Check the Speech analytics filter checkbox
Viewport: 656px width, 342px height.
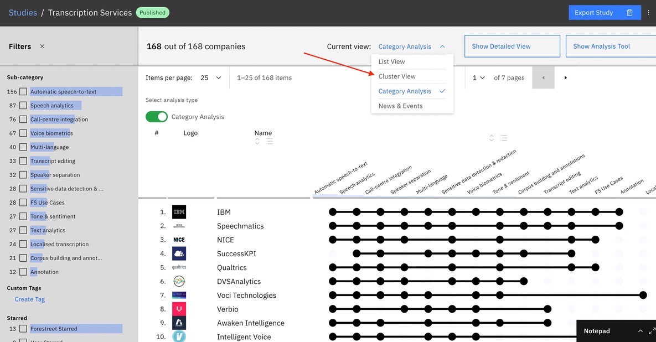(23, 106)
